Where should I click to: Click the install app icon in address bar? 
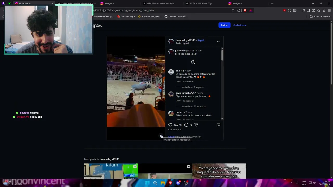233,10
